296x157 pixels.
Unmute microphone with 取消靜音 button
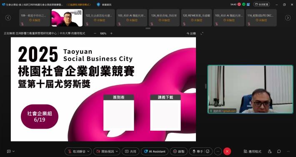pyautogui.click(x=77, y=151)
